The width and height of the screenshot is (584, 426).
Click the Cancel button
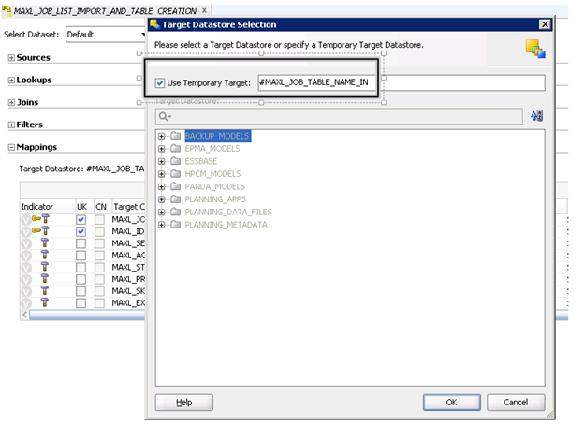[515, 402]
